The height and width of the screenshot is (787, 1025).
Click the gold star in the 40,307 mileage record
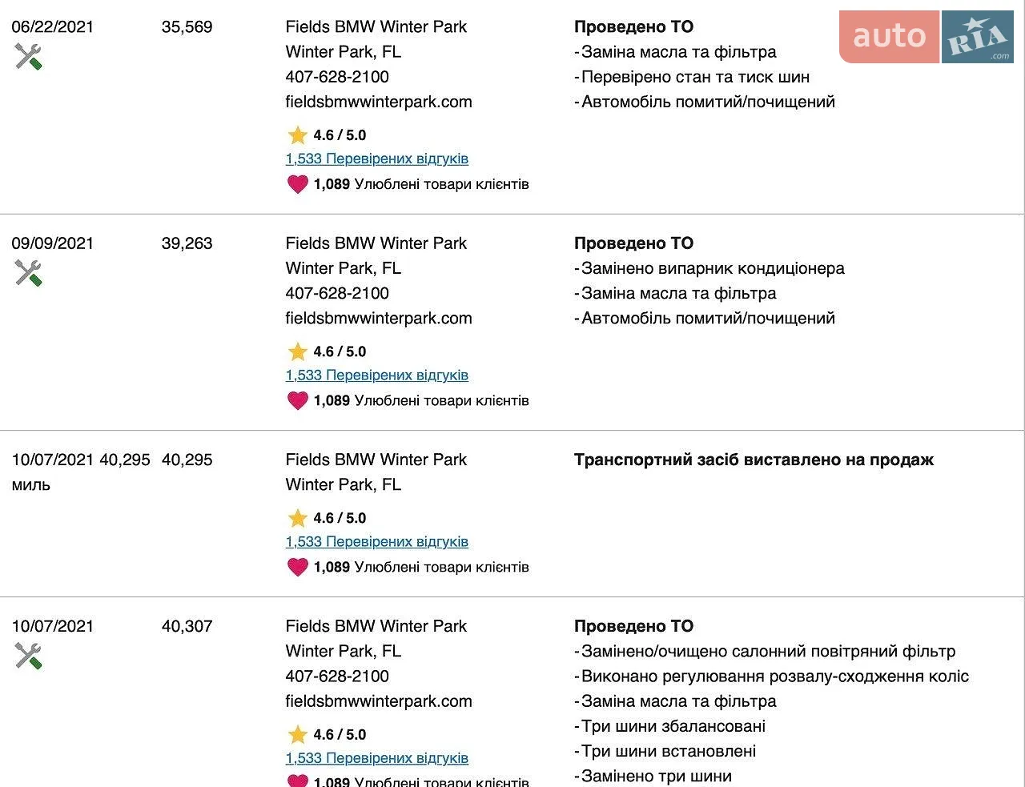(298, 734)
